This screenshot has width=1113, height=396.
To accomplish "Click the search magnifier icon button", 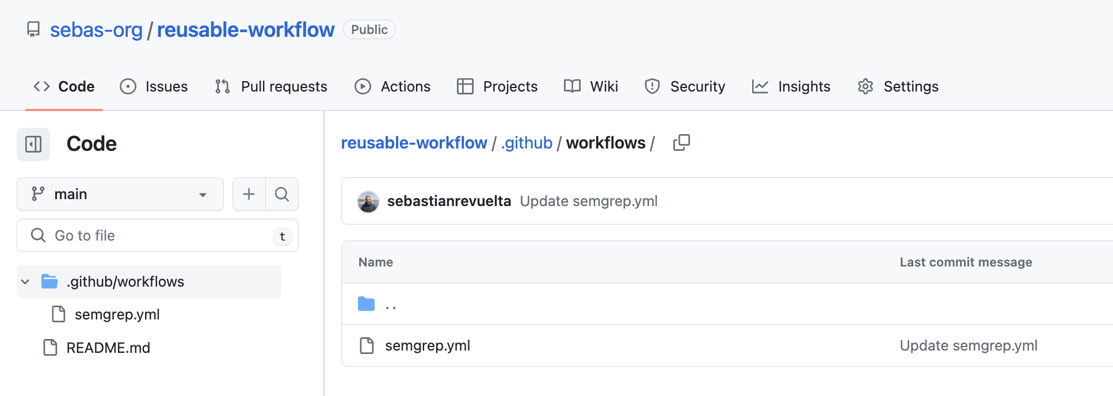I will click(282, 194).
